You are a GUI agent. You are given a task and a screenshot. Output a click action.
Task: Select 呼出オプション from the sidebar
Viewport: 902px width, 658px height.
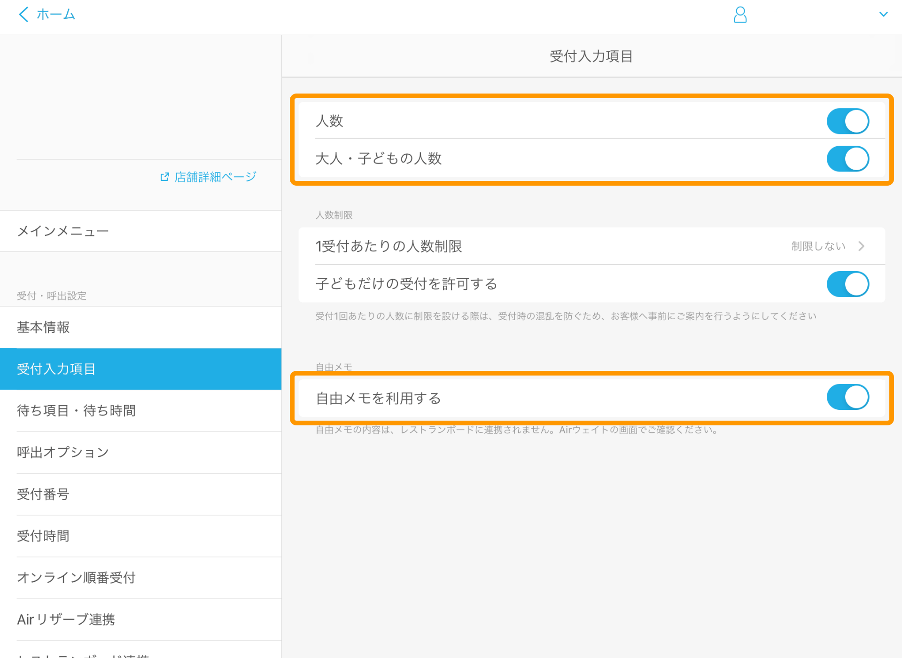[62, 452]
